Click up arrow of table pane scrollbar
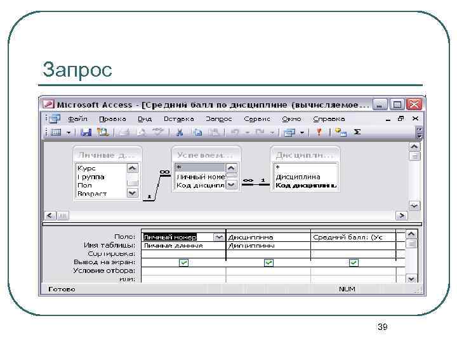 414,146
